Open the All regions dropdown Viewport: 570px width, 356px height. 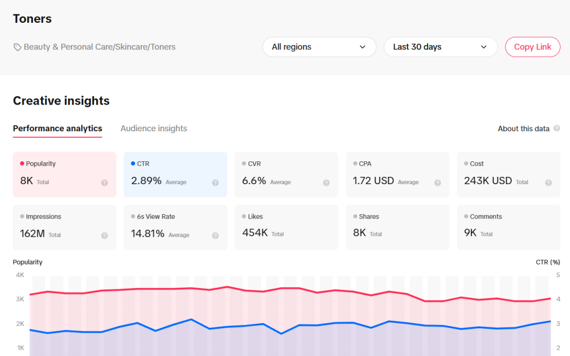(319, 47)
